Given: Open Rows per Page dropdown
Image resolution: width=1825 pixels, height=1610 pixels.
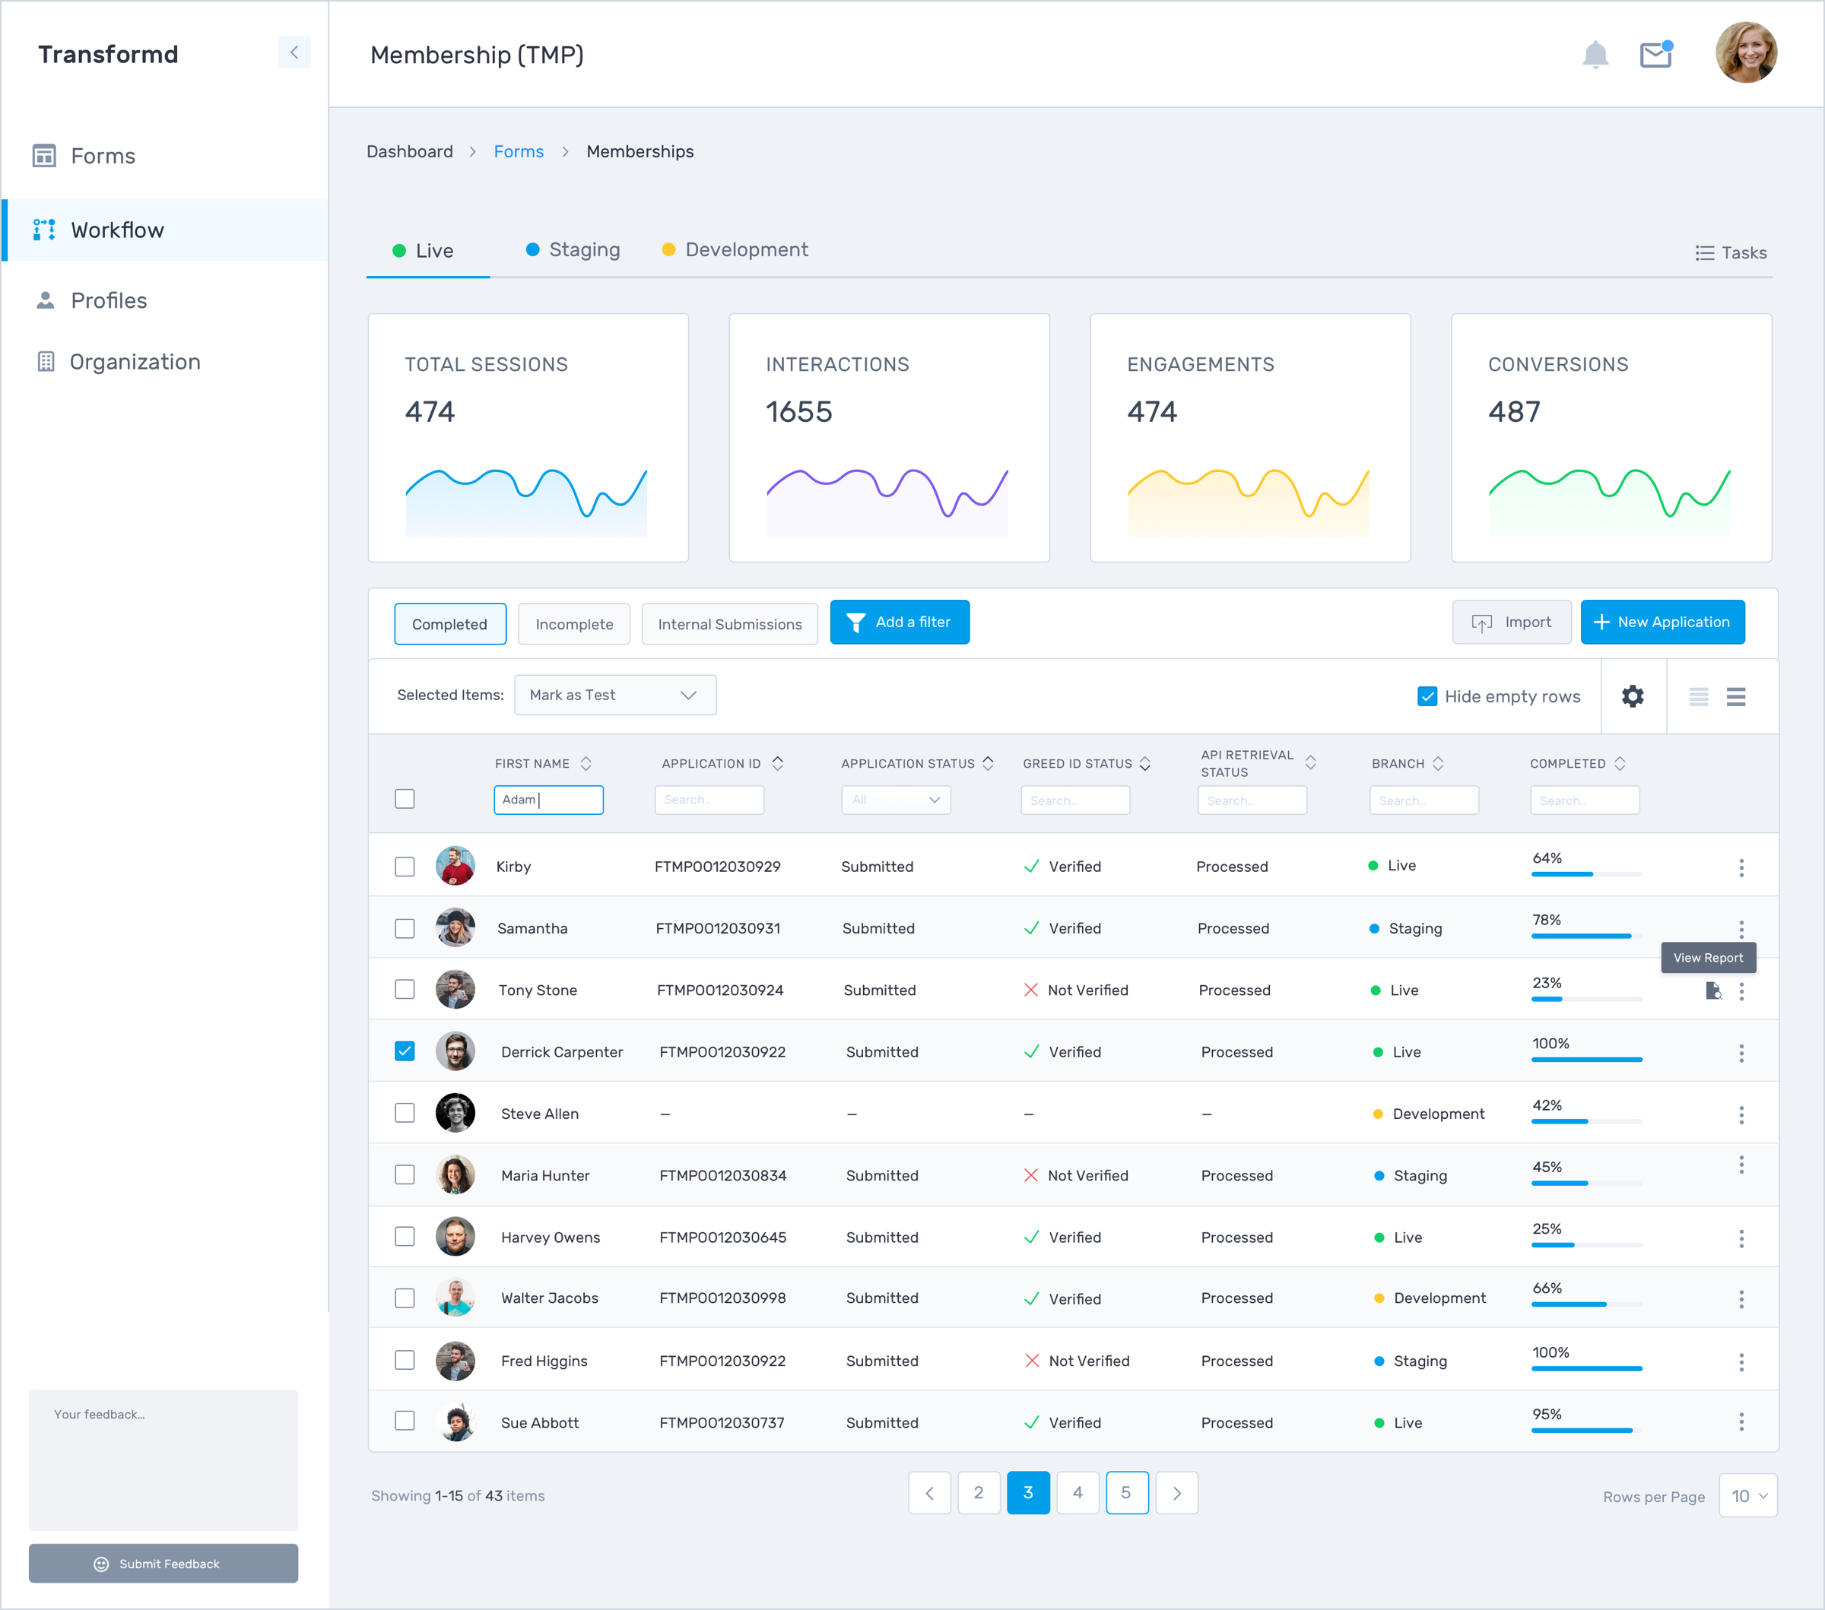Looking at the screenshot, I should point(1747,1496).
